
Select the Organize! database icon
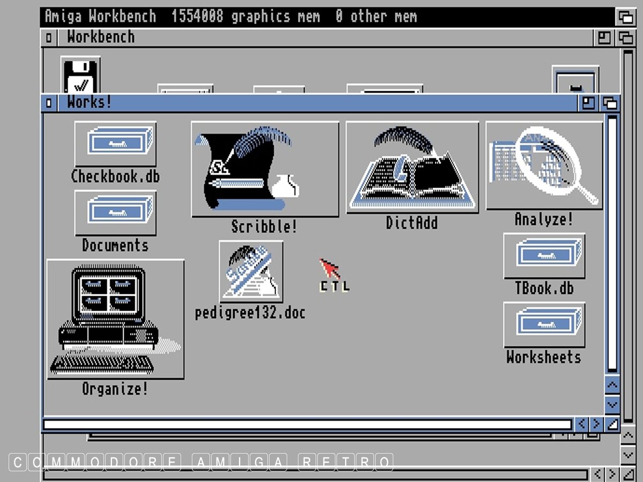115,319
